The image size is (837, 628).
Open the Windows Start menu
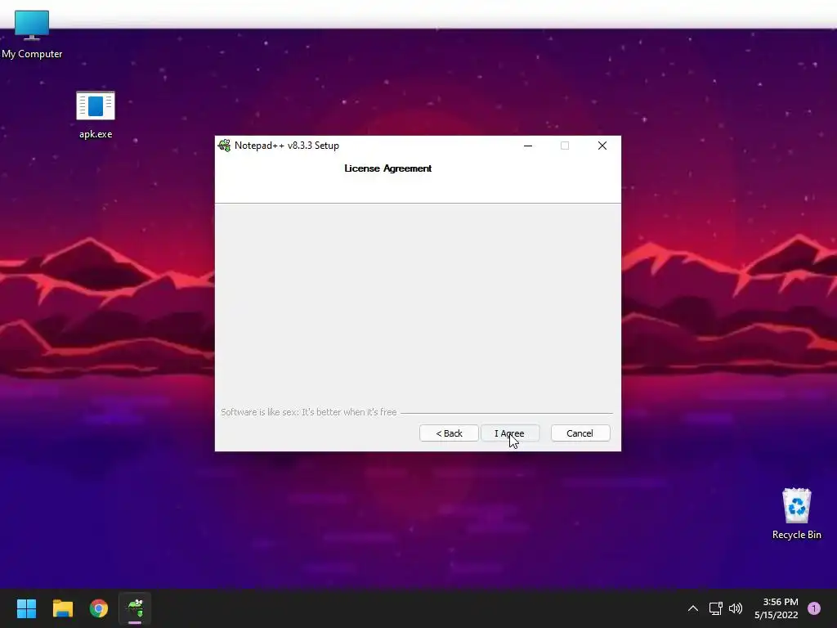click(26, 608)
